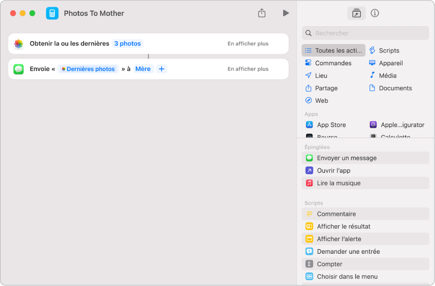Viewport: 435px width, 286px height.
Task: Add Commentaire action
Action: (365, 214)
